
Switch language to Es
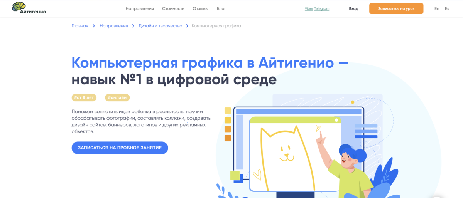[447, 8]
